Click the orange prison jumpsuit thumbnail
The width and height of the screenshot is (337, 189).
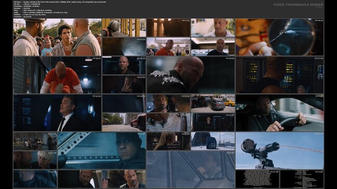57,75
